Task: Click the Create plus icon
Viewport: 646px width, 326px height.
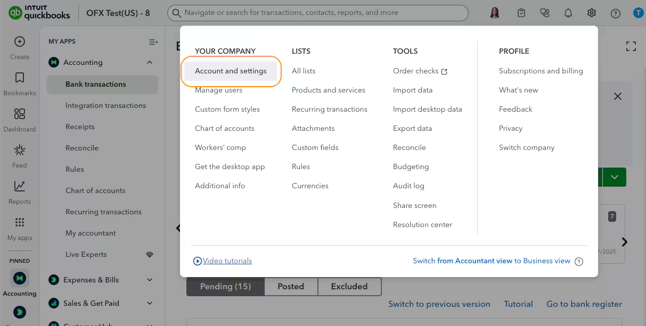Action: (20, 42)
